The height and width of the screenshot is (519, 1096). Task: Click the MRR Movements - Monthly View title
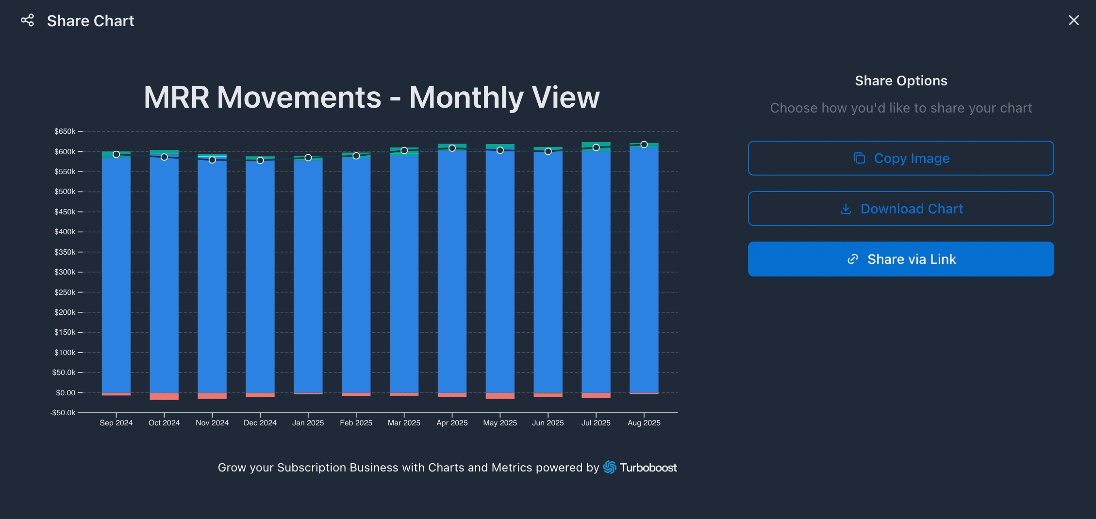click(x=371, y=97)
